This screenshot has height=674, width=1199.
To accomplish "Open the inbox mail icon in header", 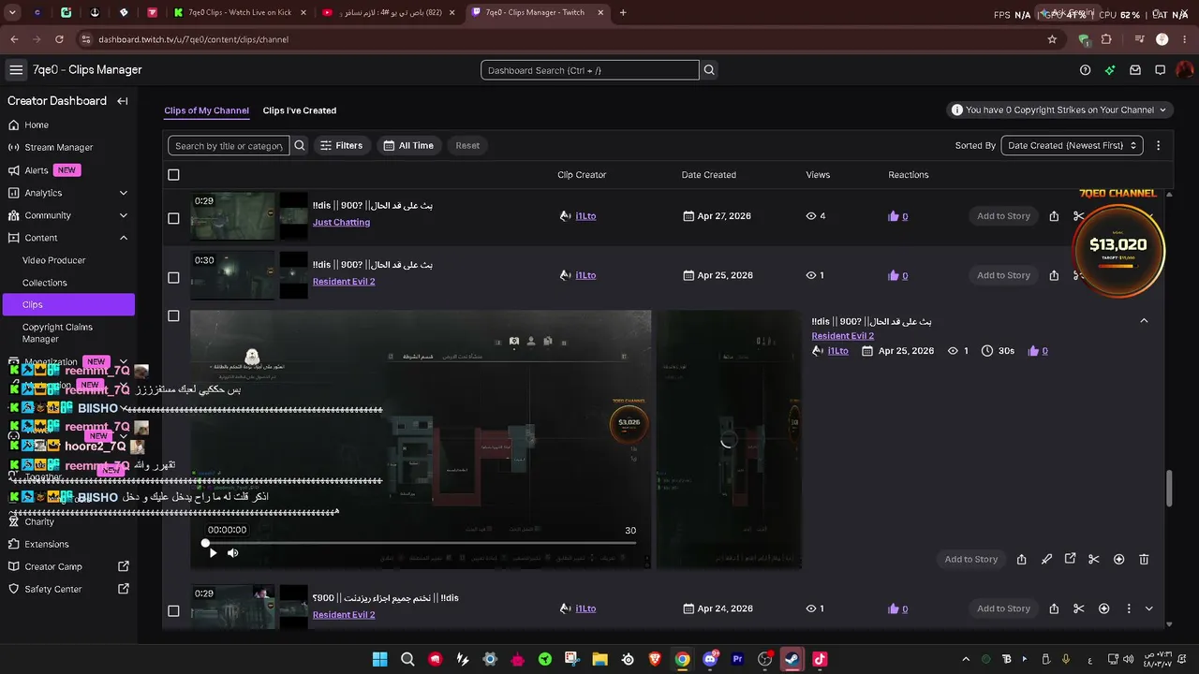I will point(1135,70).
